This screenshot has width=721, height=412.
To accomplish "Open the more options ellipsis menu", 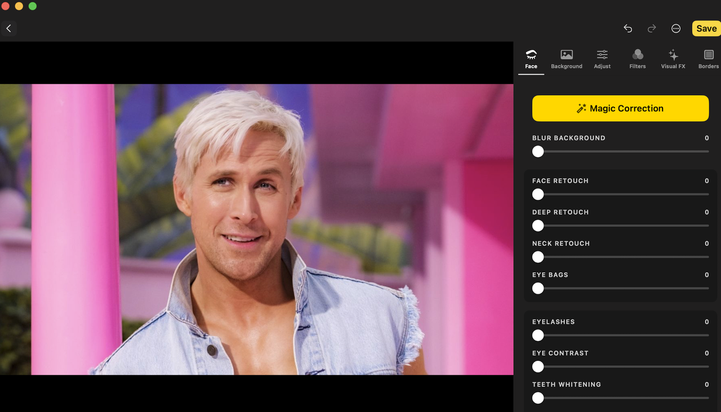I will click(676, 29).
